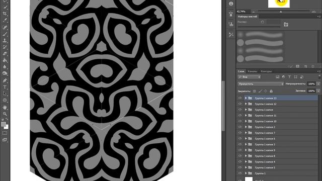
Task: Select the Hand tool
Action: click(5, 107)
